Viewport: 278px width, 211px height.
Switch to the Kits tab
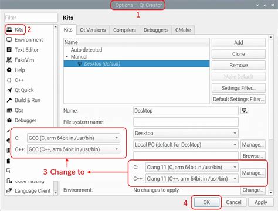point(68,30)
